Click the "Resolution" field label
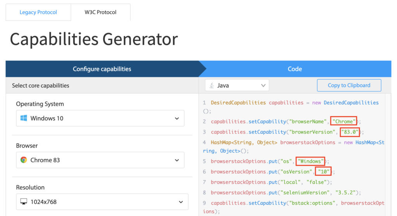Viewport: 397px width, 216px height. click(x=30, y=187)
